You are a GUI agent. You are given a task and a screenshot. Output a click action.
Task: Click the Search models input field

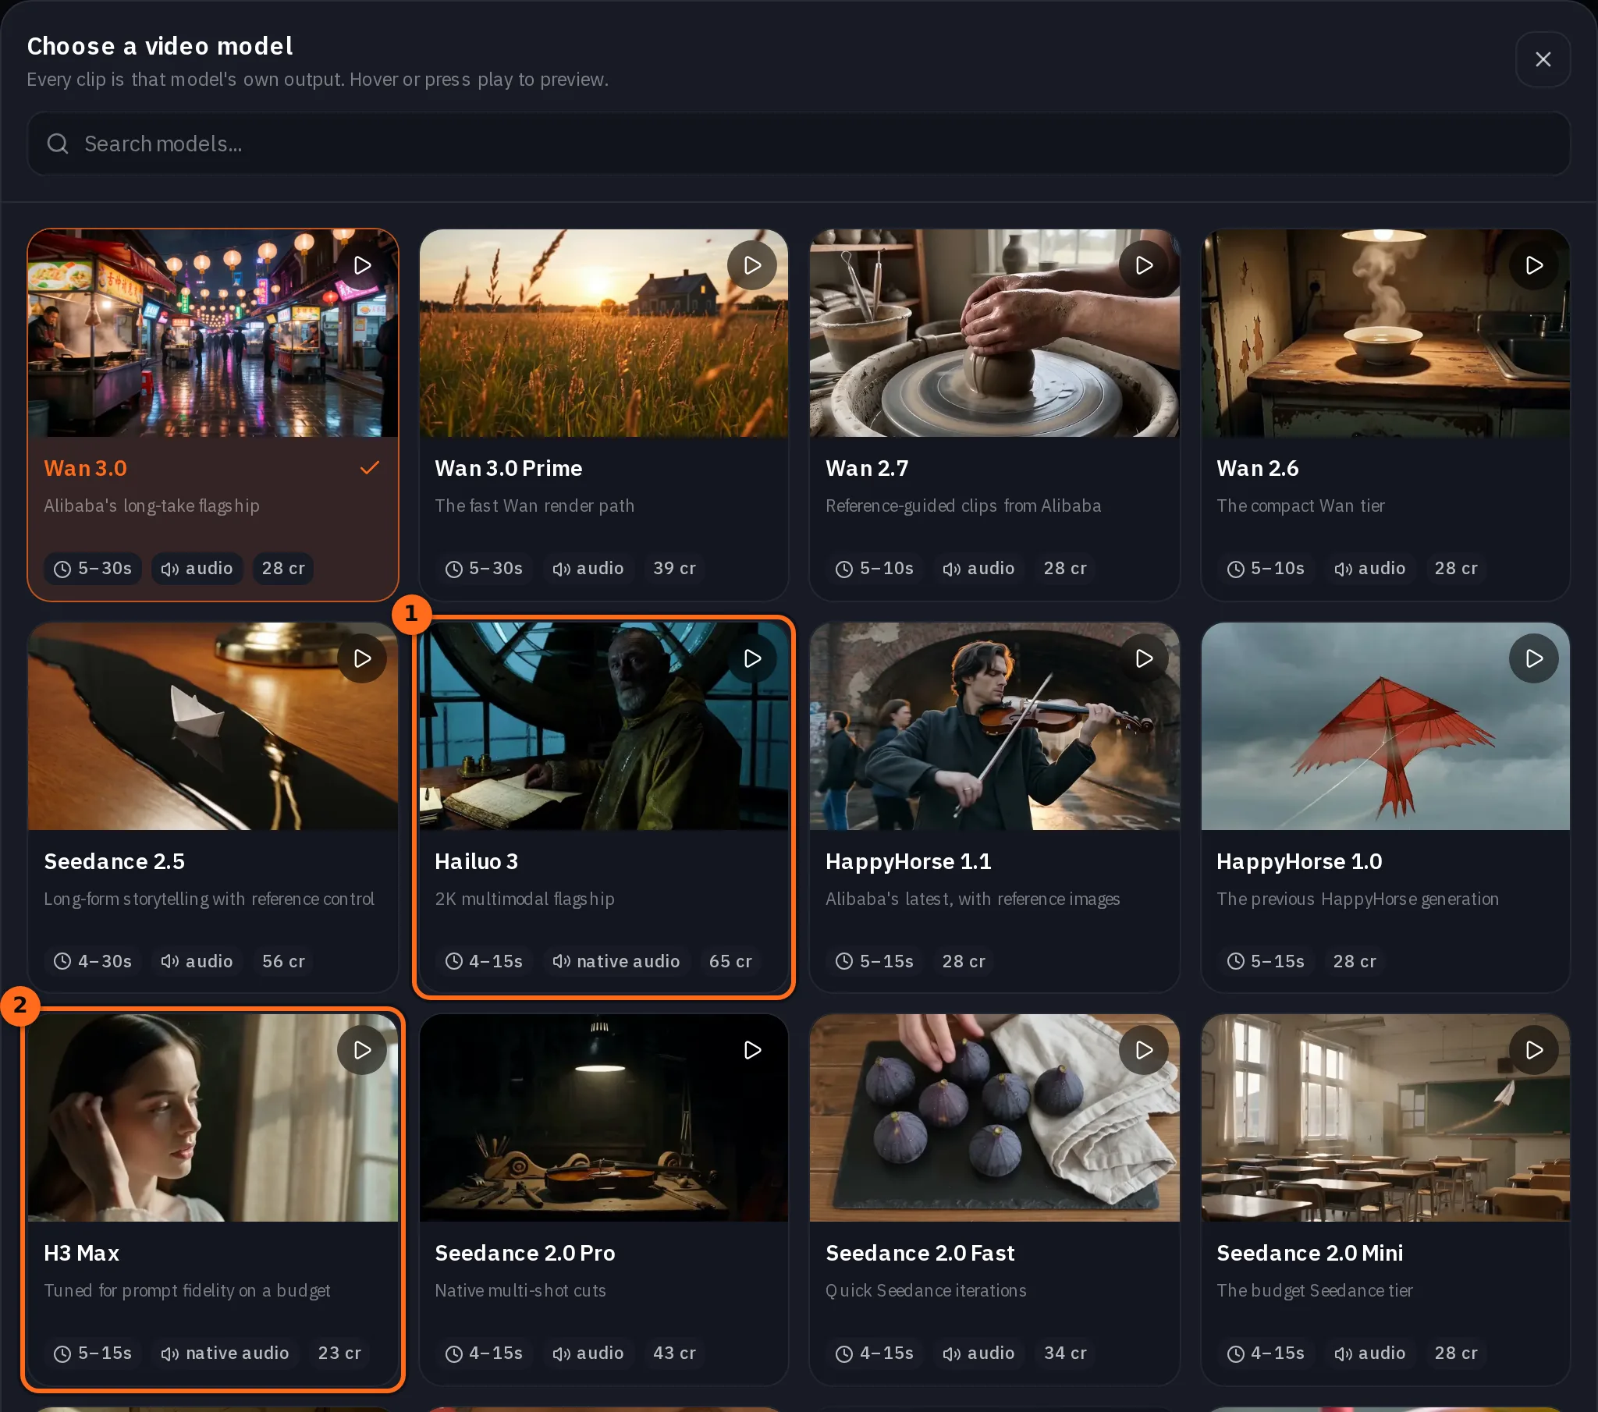798,144
